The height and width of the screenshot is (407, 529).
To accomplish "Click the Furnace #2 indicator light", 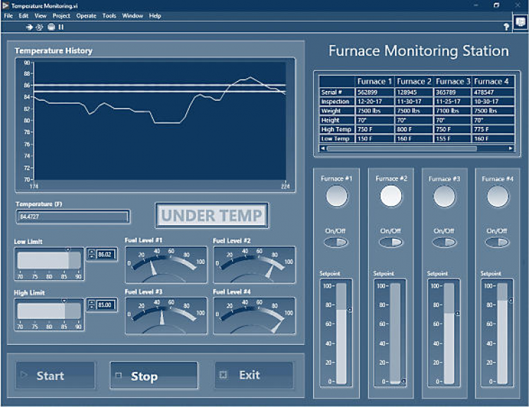I will [391, 196].
